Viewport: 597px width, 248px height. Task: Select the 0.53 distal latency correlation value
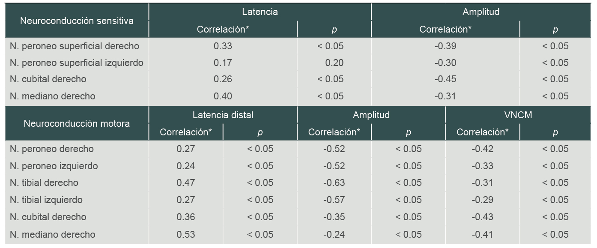(x=186, y=234)
